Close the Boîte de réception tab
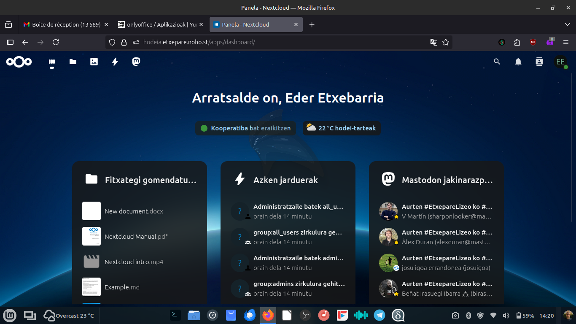576x324 pixels. pos(106,24)
